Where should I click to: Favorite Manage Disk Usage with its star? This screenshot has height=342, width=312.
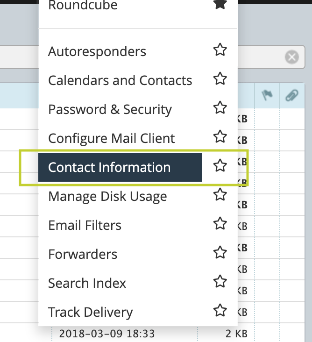(220, 194)
